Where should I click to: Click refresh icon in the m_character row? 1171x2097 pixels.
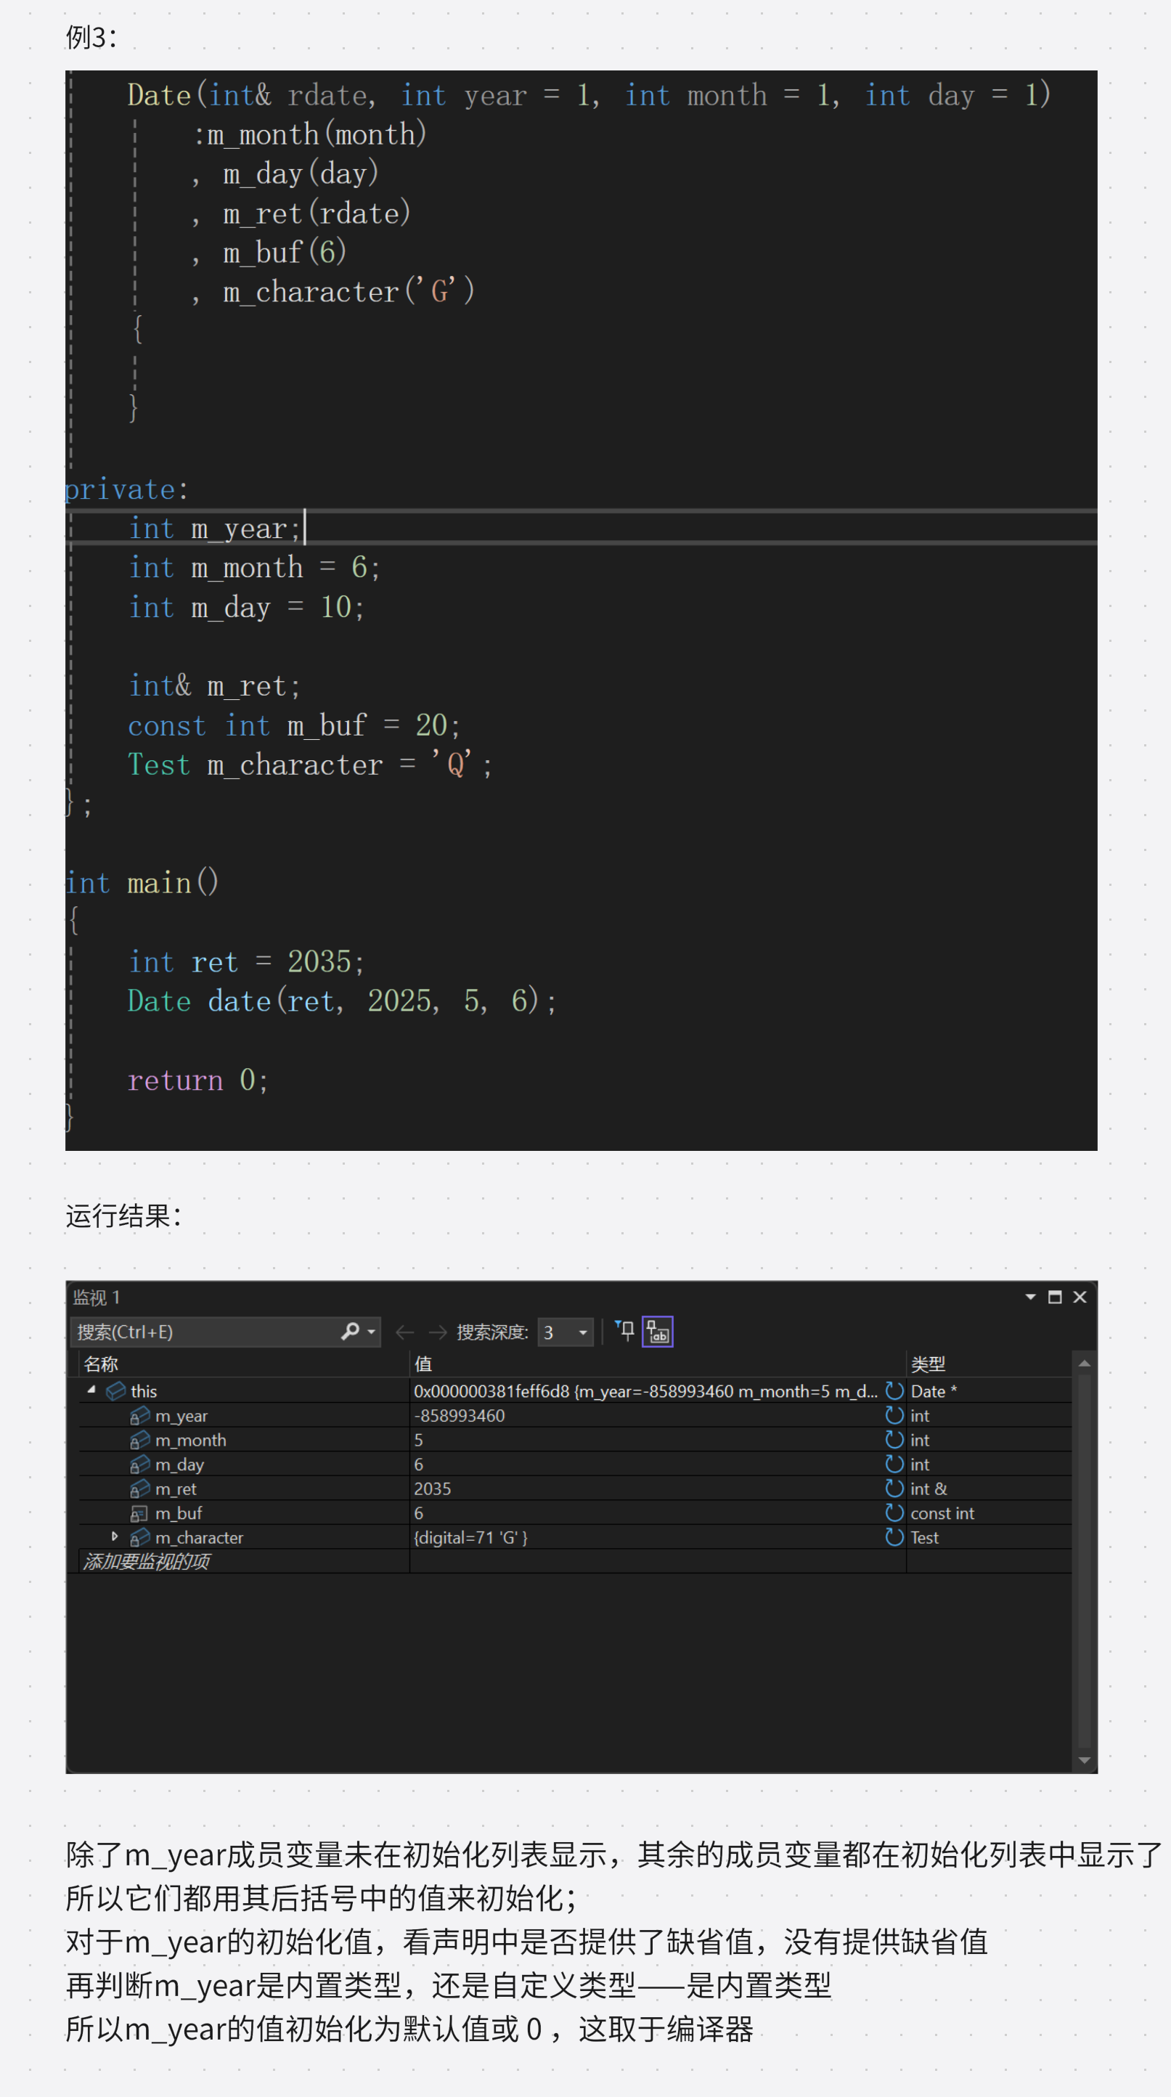point(894,1537)
